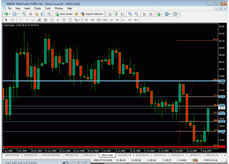Show the Market Watch window
Image resolution: width=229 pixels, height=164 pixels.
[24, 14]
